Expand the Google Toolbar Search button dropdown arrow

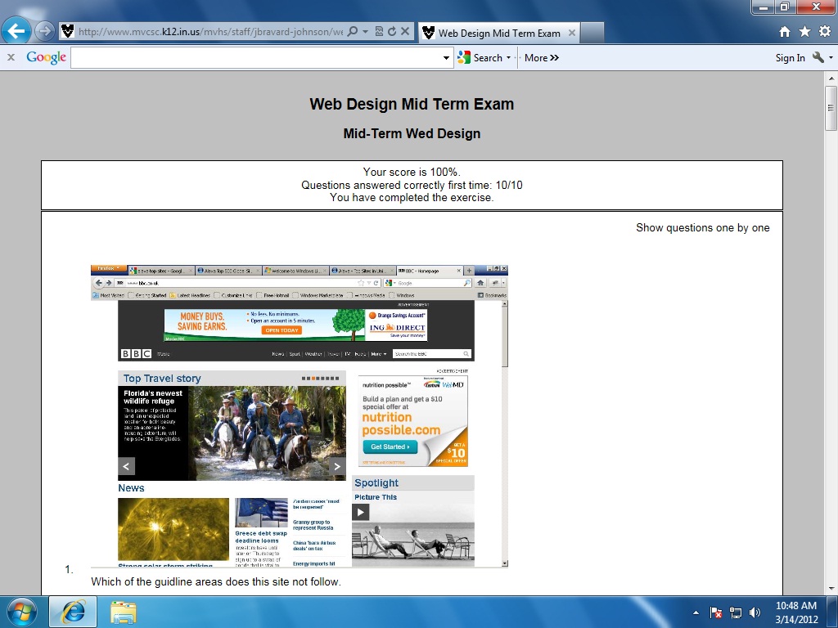pos(508,58)
